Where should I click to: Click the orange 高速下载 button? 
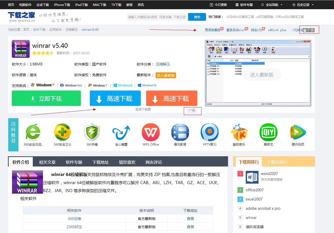(172, 98)
